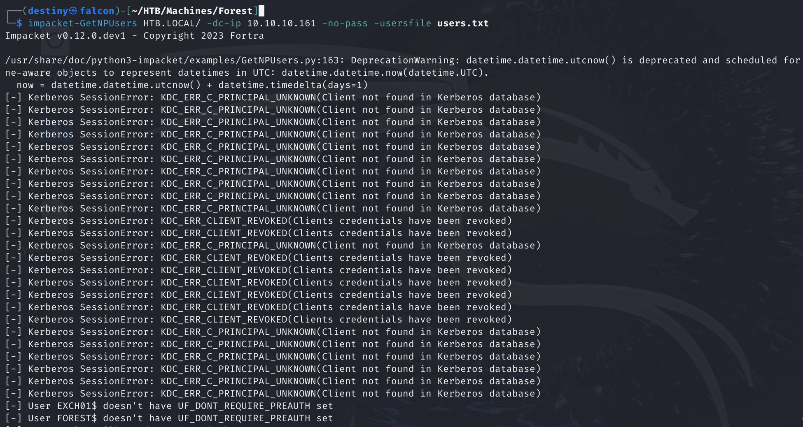
Task: Click the Impacket v0.12.0.dev1 version text
Action: [65, 36]
